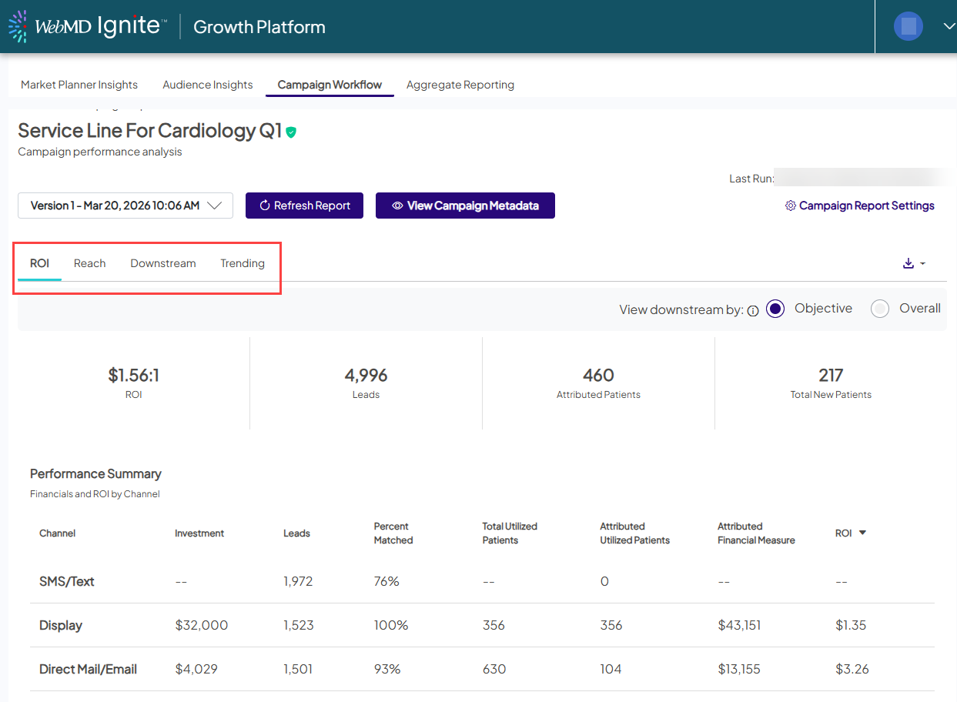
Task: Click the green verified shield badge
Action: pos(291,132)
